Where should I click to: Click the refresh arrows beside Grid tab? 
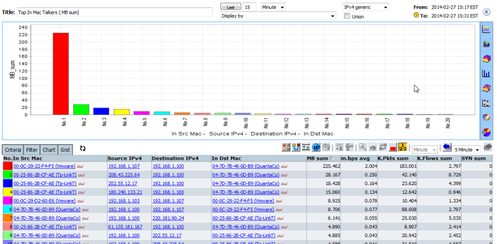click(83, 148)
